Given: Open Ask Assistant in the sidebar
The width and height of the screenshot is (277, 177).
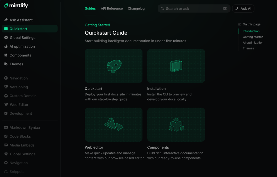Looking at the screenshot, I should tap(29, 20).
